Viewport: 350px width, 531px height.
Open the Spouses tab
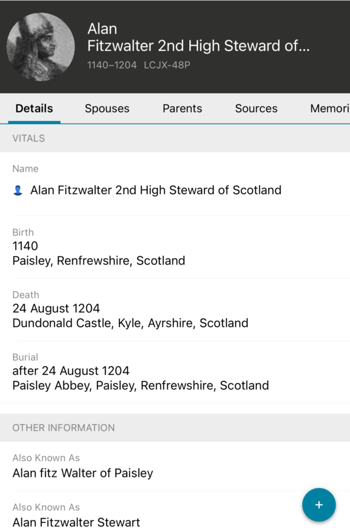coord(107,108)
